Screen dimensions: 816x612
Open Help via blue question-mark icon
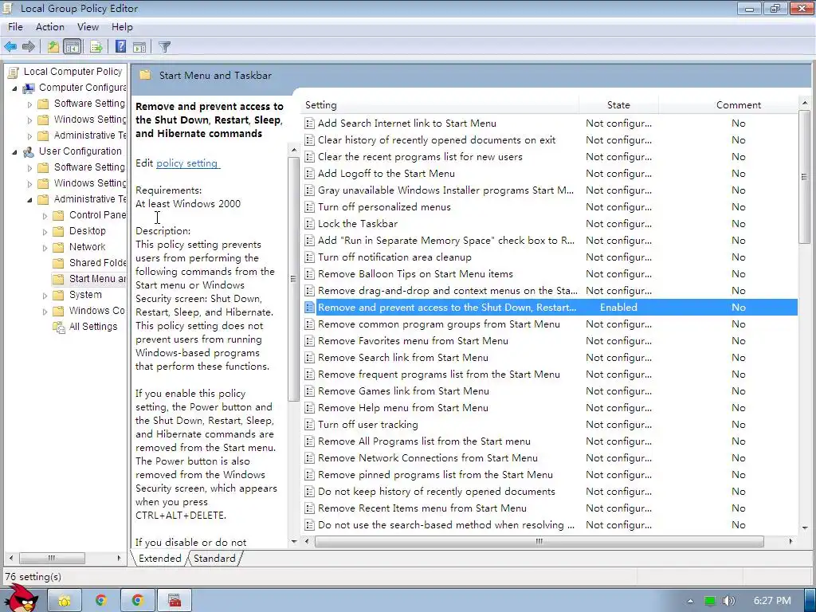120,47
